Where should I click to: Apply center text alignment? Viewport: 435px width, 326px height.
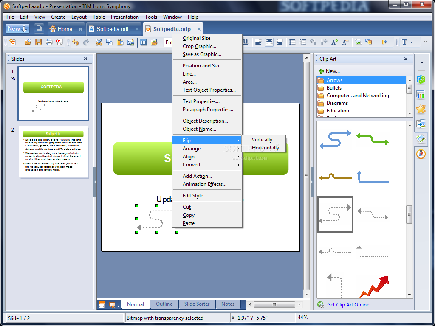click(x=269, y=42)
